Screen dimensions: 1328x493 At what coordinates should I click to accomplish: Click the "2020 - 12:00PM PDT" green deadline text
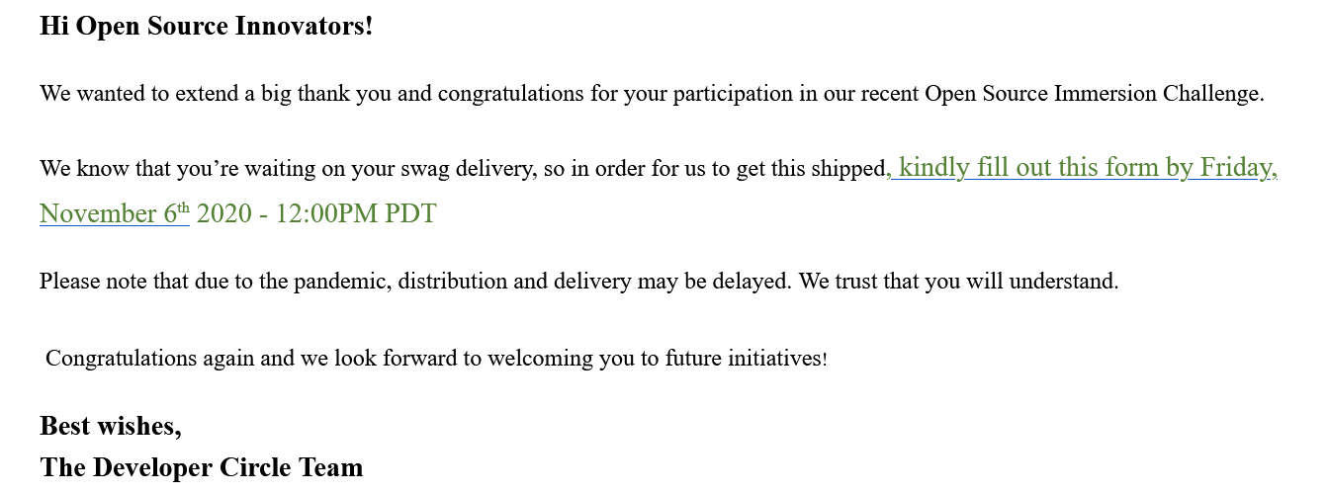[316, 213]
